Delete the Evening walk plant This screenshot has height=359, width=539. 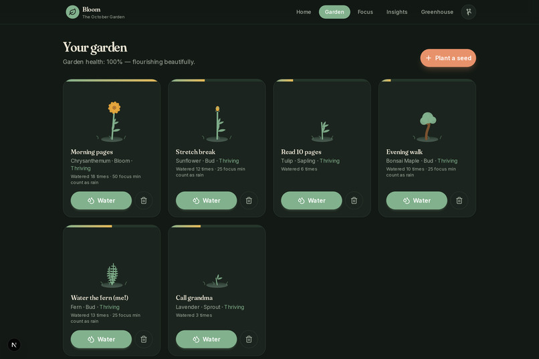(459, 201)
